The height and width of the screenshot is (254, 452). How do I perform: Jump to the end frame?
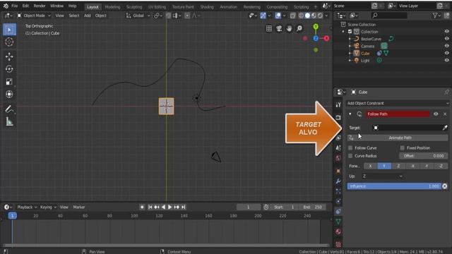click(x=184, y=207)
